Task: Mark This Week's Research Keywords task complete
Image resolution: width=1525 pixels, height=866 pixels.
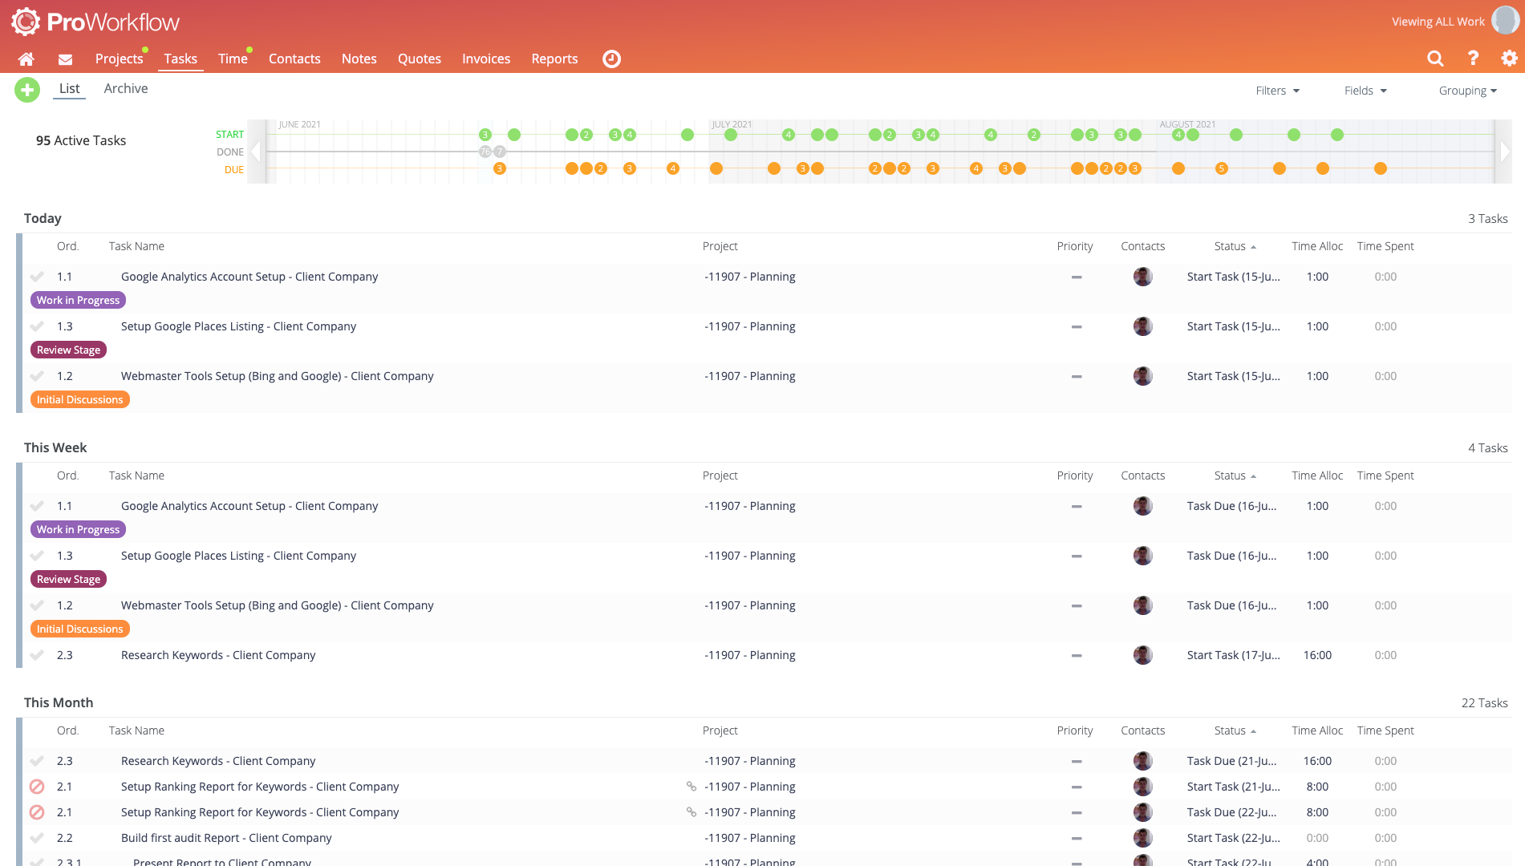Action: click(37, 655)
